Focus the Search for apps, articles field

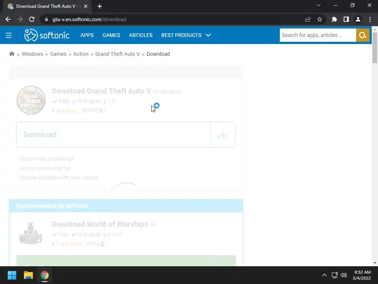click(x=318, y=35)
